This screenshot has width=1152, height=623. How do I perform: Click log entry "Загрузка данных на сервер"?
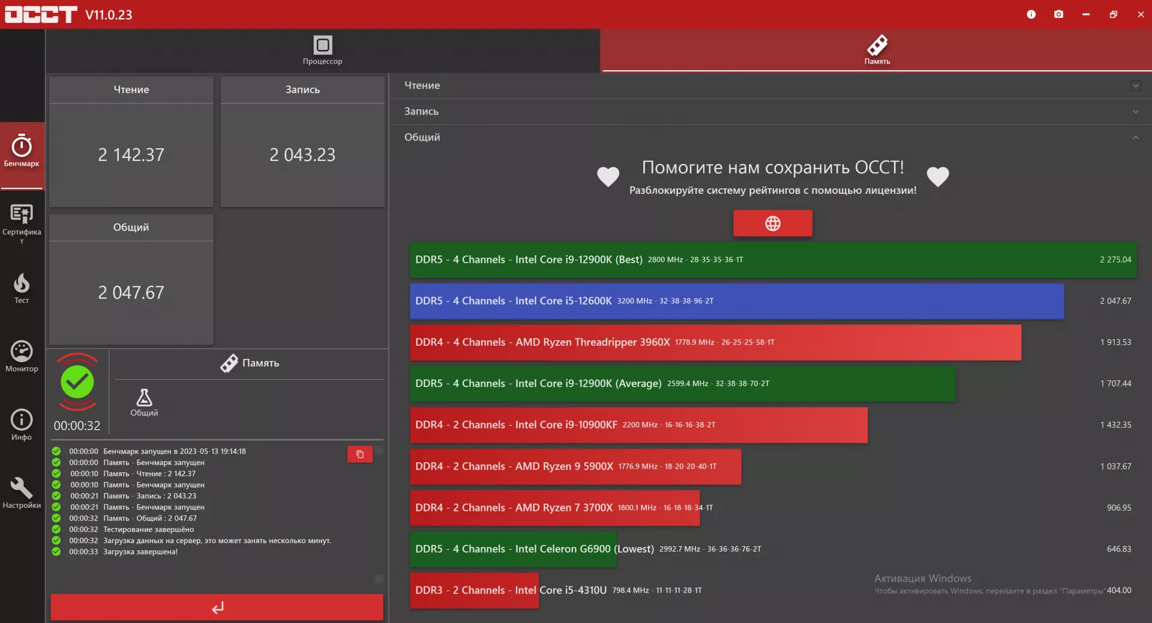pos(217,541)
